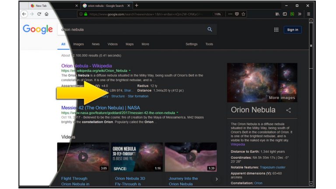This screenshot has height=189, width=336.
Task: Open the Star formation sitelink
Action: (138, 96)
